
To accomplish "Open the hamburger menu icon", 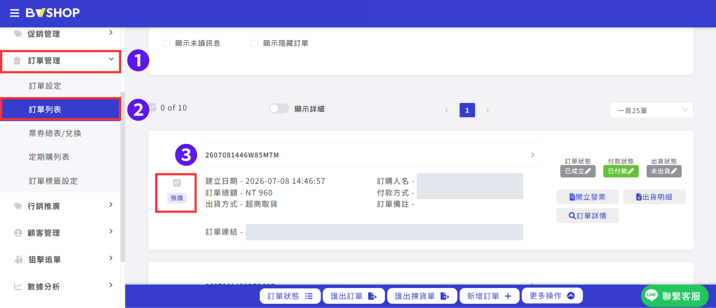I will [x=15, y=13].
